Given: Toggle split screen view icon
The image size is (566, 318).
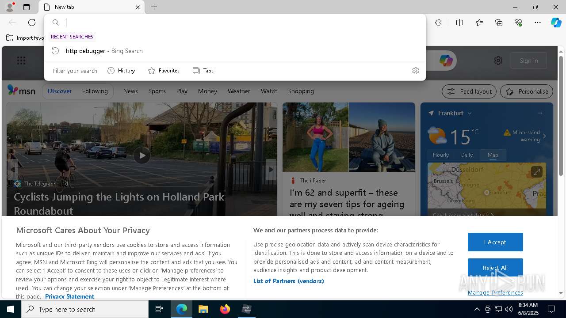Looking at the screenshot, I should (459, 23).
